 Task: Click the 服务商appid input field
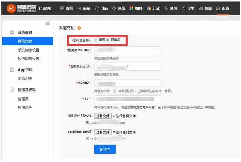point(128,67)
